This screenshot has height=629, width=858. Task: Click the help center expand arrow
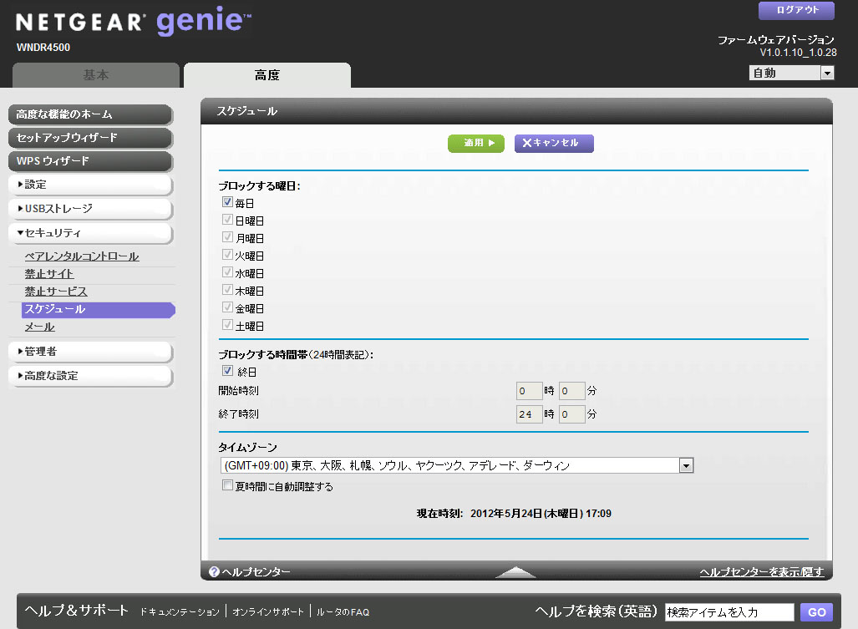[515, 572]
